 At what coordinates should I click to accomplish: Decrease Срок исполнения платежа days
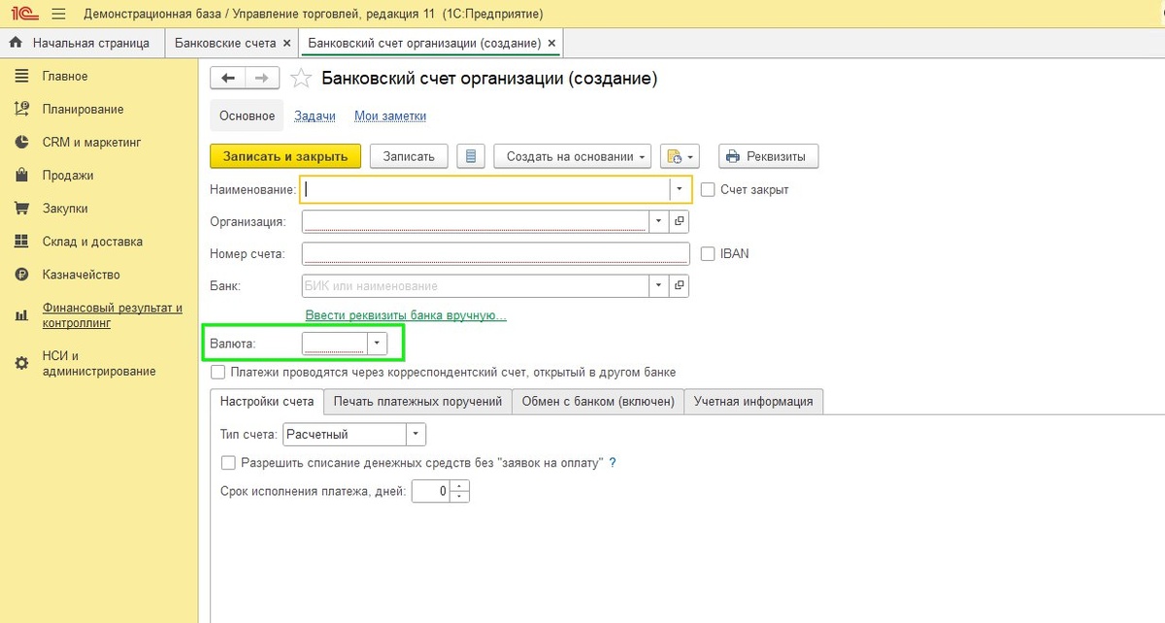click(460, 497)
